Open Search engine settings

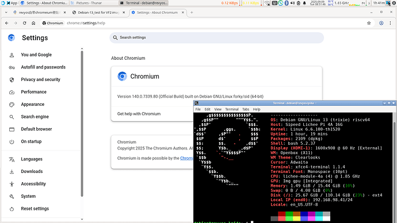pyautogui.click(x=35, y=117)
